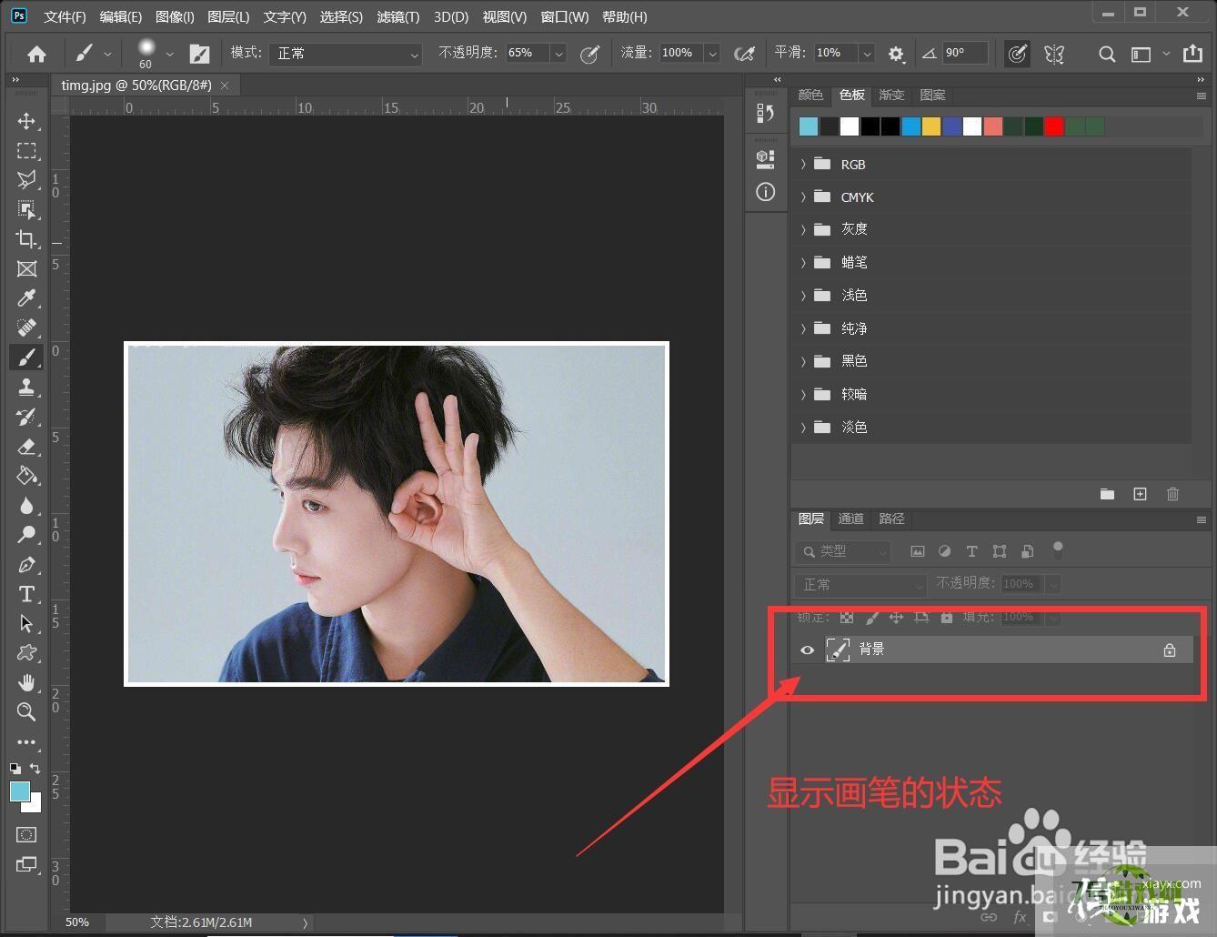Select the Eraser tool

tap(26, 446)
